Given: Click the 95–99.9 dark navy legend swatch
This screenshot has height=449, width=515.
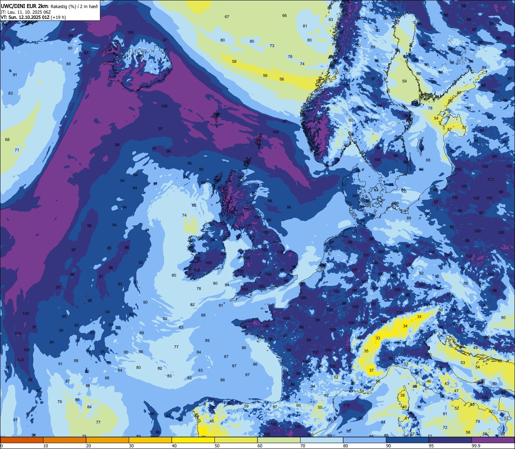Looking at the screenshot, I should pyautogui.click(x=450, y=440).
